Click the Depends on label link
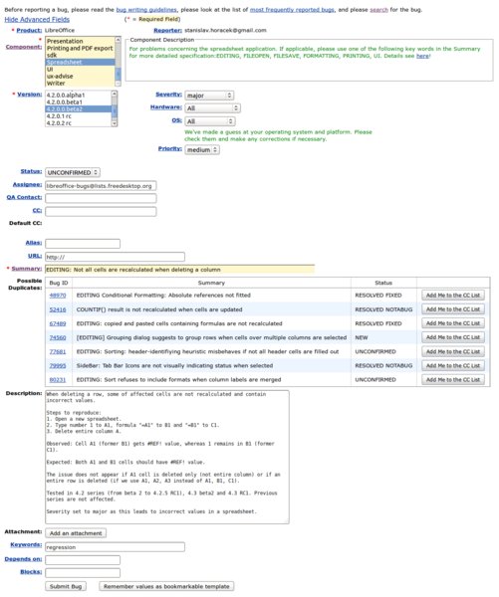499x597 pixels. pyautogui.click(x=23, y=559)
